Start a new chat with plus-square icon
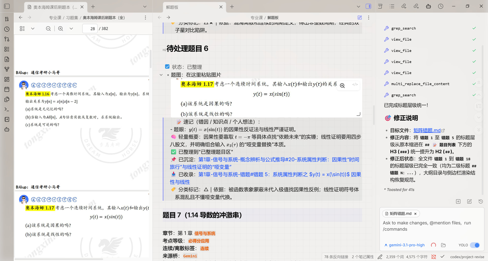The image size is (488, 261). click(458, 201)
